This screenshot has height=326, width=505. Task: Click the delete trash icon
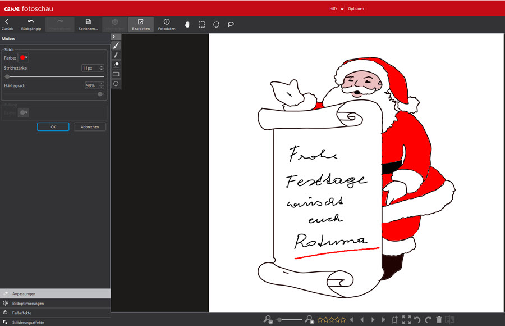439,319
